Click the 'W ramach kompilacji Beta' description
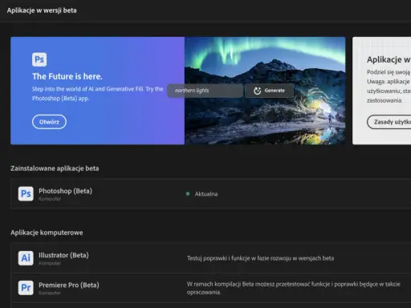The width and height of the screenshot is (411, 308). click(x=294, y=288)
